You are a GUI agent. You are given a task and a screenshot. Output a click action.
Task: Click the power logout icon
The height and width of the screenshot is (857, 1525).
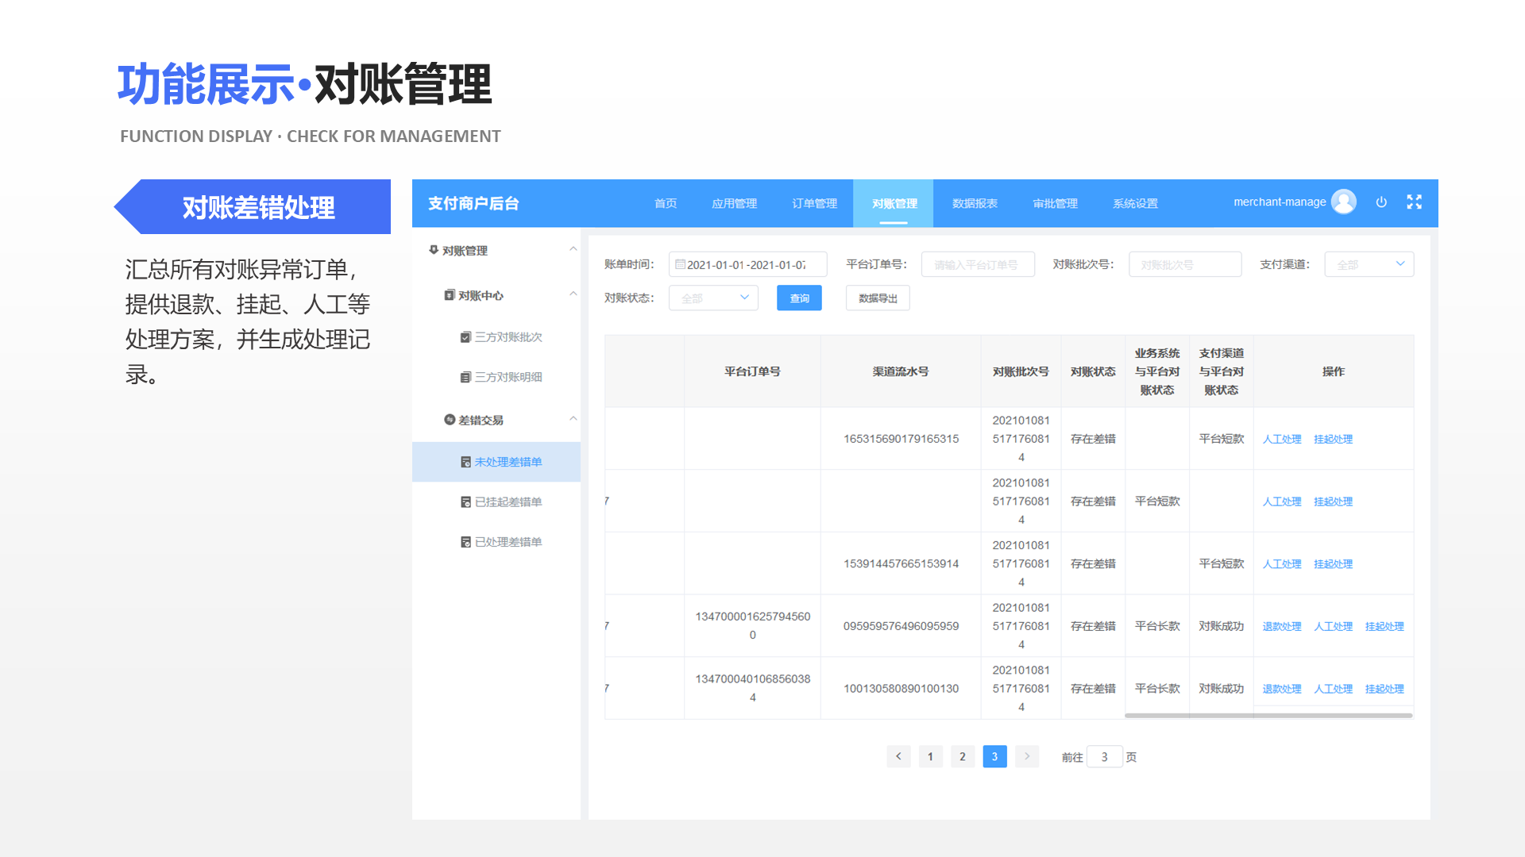point(1381,202)
